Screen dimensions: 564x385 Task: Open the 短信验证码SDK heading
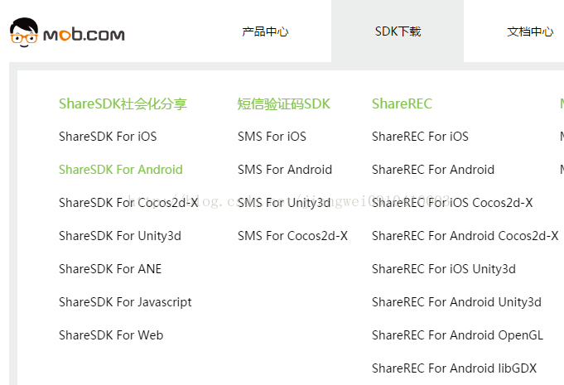[x=284, y=103]
